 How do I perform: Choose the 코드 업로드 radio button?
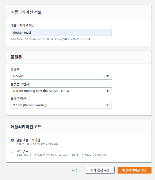(12, 151)
